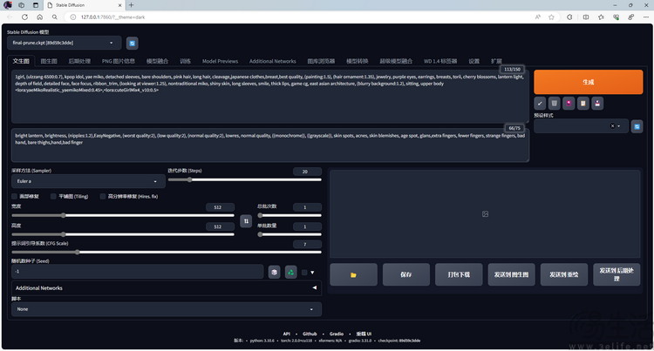Open the preset styles dropdown

[x=581, y=125]
